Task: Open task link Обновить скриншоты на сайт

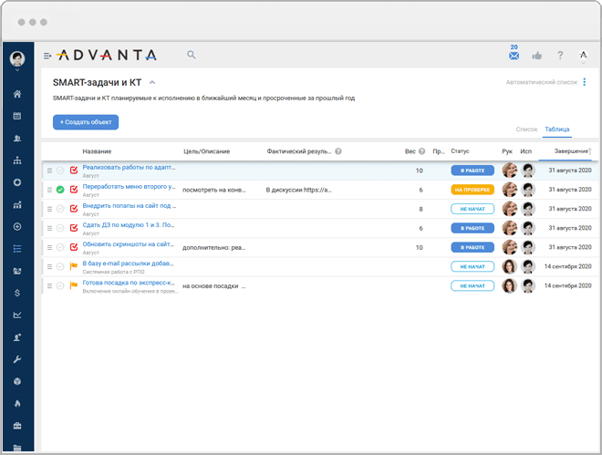Action: tap(129, 244)
